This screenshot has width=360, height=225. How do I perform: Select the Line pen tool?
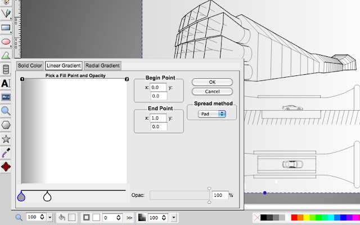click(6, 13)
